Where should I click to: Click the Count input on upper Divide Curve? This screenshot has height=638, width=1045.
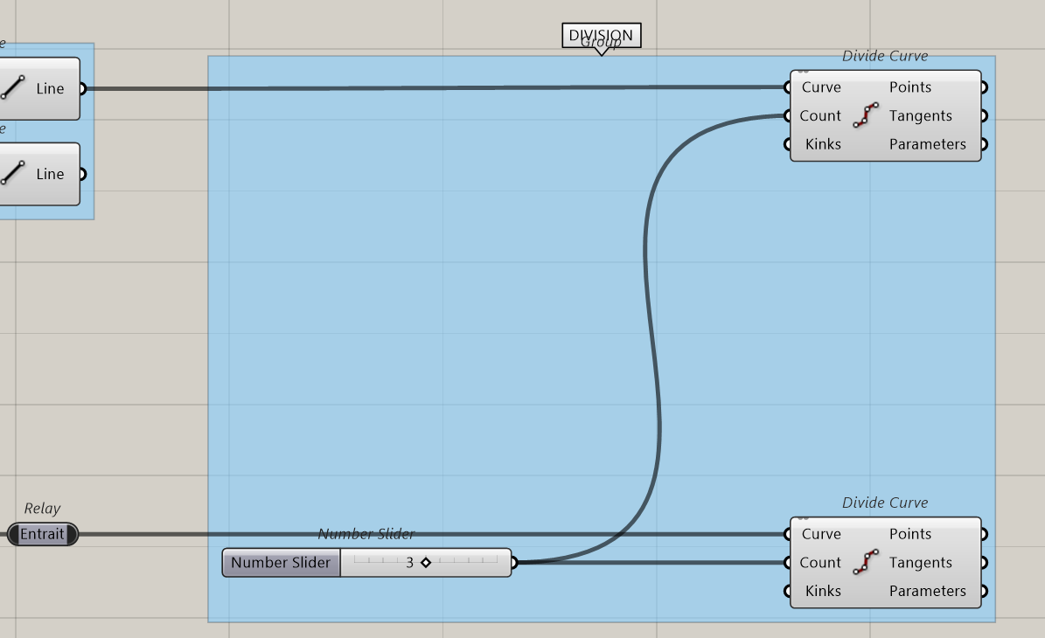[x=819, y=115]
